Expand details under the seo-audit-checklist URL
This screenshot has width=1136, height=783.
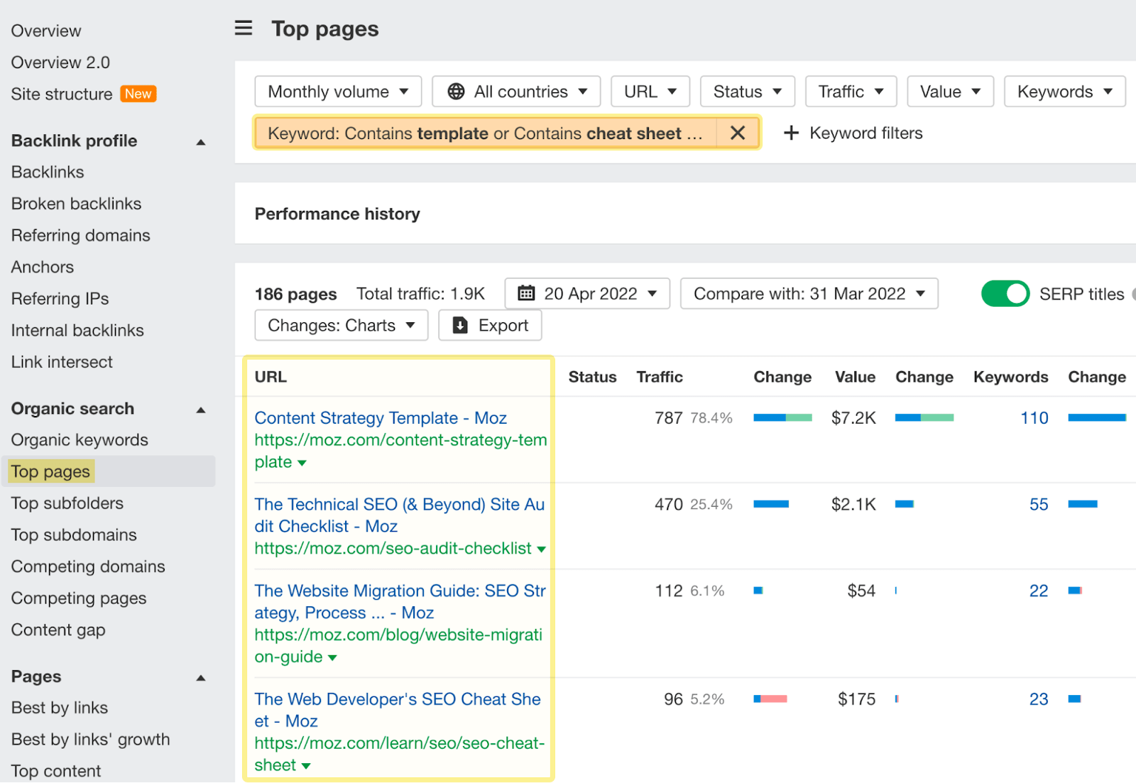pyautogui.click(x=542, y=548)
